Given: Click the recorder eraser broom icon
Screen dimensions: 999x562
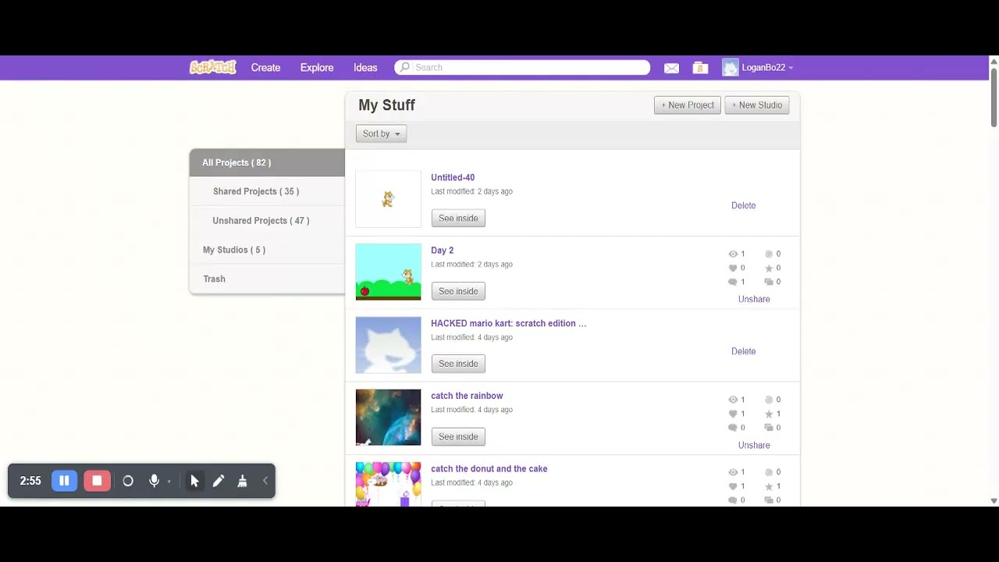Looking at the screenshot, I should tap(243, 481).
